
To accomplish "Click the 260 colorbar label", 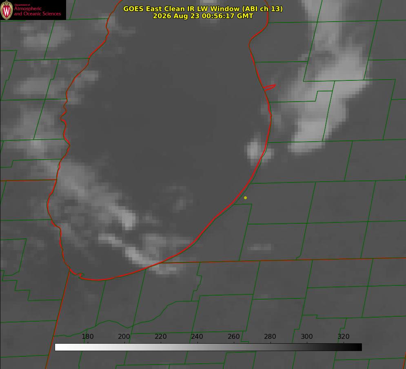I will (233, 336).
